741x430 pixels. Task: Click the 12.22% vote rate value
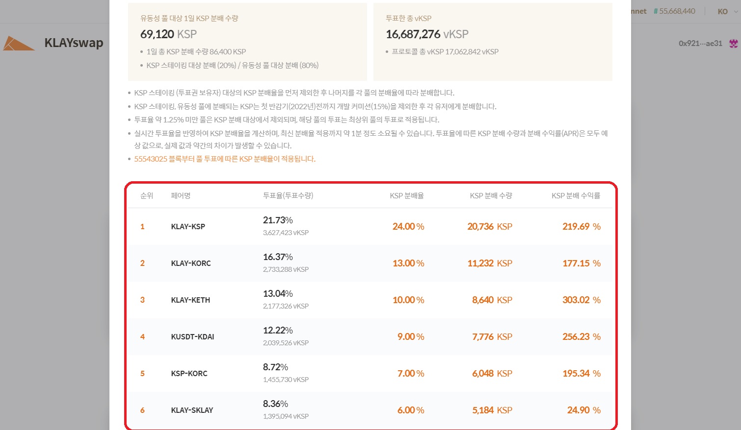pos(278,331)
